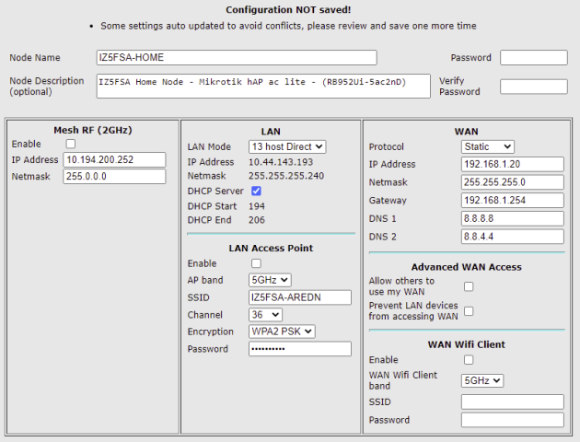Click the WAN Netmask field
580x442 pixels.
512,182
